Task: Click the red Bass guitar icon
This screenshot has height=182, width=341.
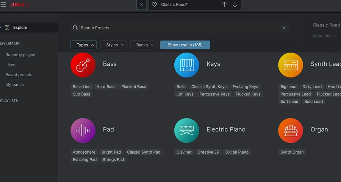Action: click(83, 65)
